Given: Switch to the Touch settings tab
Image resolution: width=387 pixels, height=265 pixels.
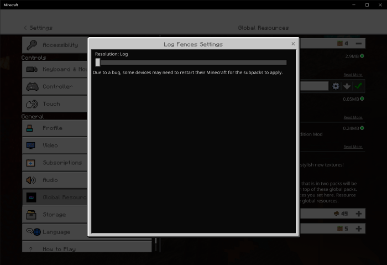Looking at the screenshot, I should [x=55, y=103].
